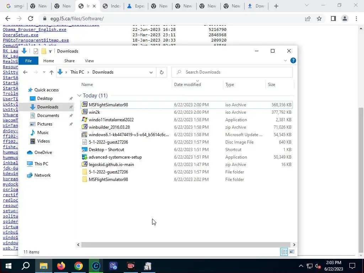Click New Folder quick access toolbar icon
The width and height of the screenshot is (364, 273).
point(44,51)
